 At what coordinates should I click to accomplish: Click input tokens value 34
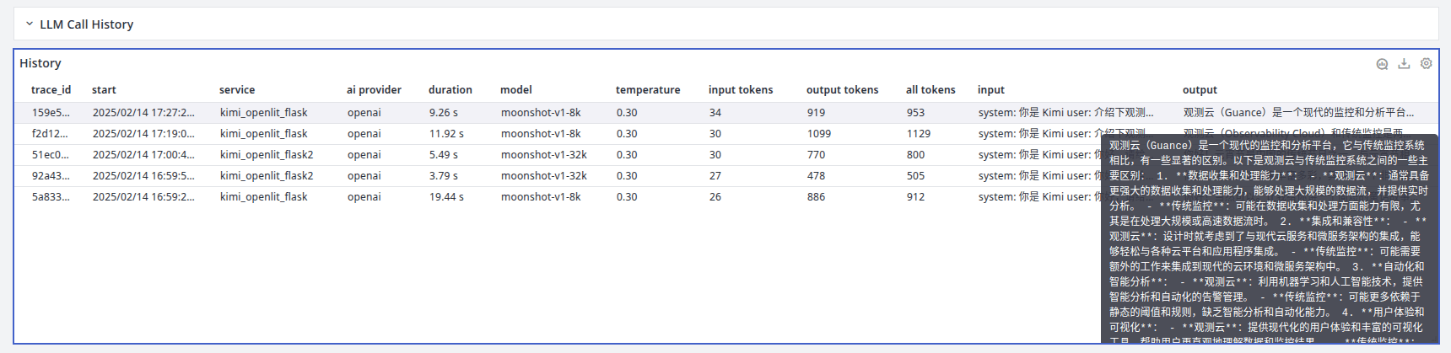[715, 113]
